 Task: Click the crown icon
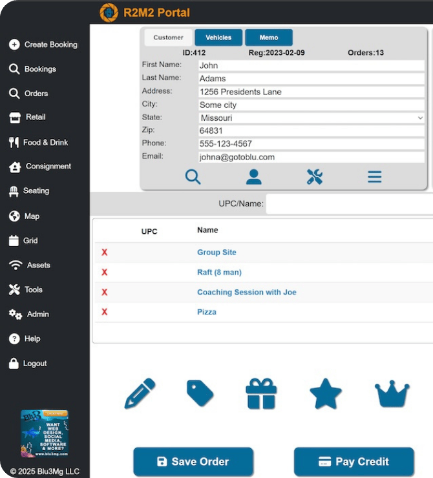392,393
